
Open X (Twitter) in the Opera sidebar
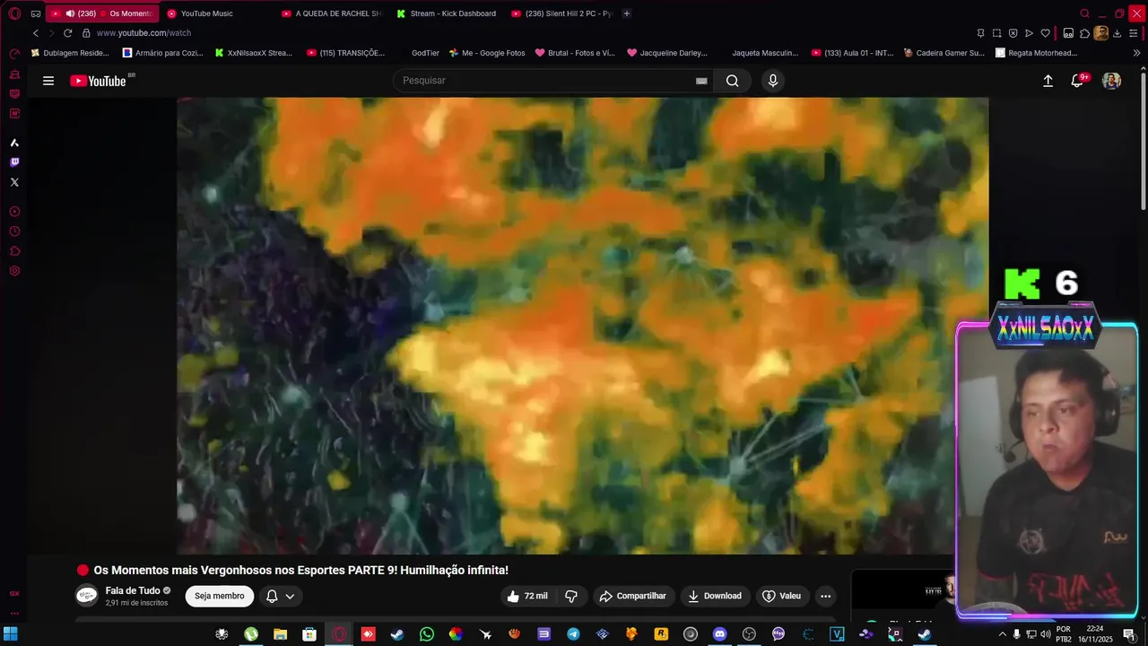[x=14, y=182]
